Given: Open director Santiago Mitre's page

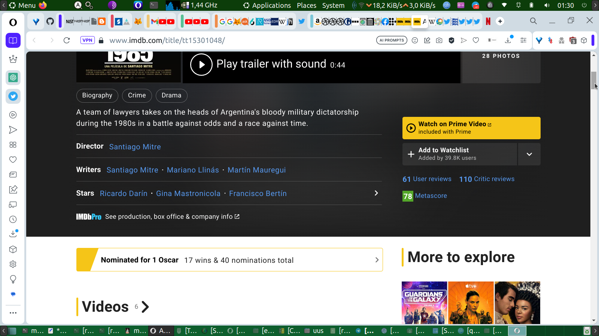Looking at the screenshot, I should 135,147.
